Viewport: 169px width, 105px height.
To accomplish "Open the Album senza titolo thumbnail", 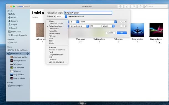I will [40, 30].
